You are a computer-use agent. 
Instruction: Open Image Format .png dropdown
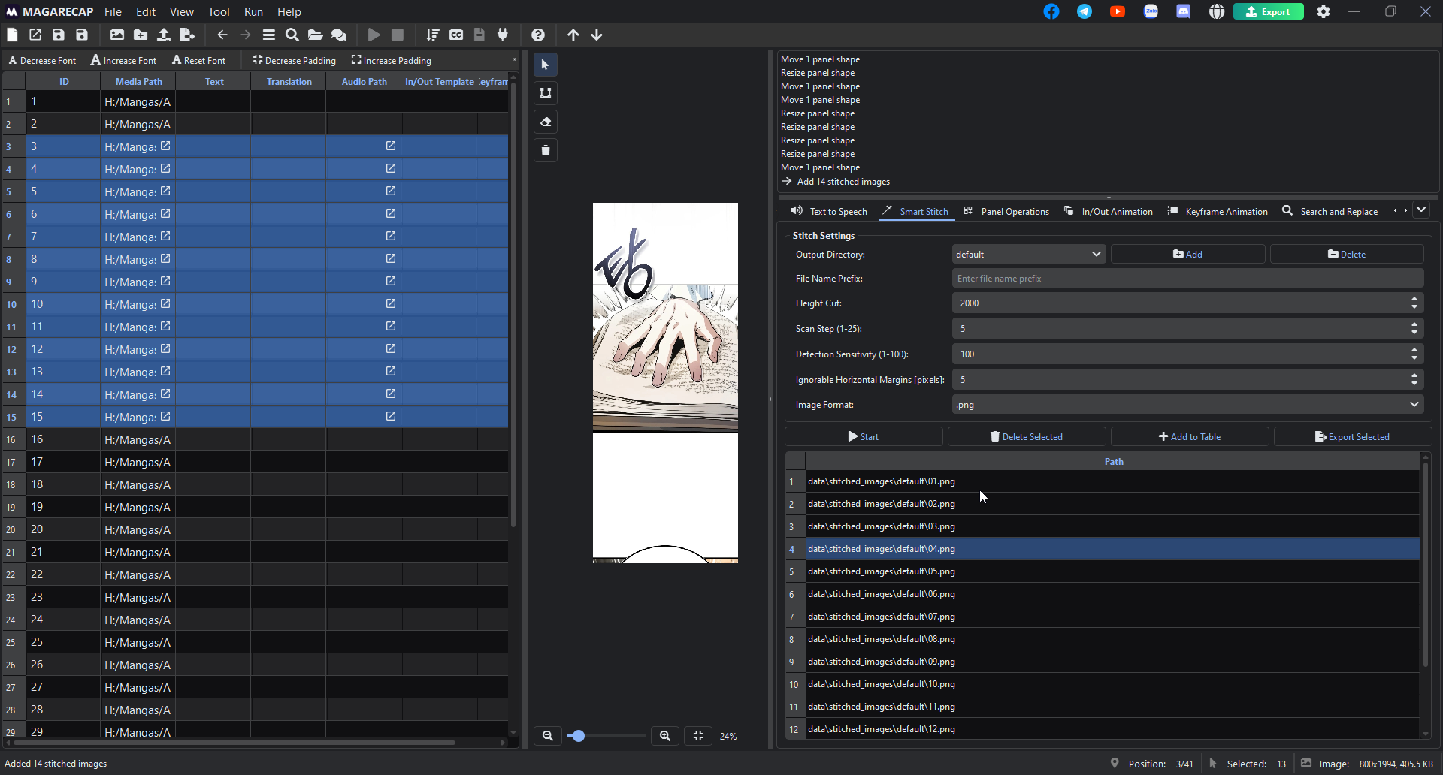[x=1187, y=404]
